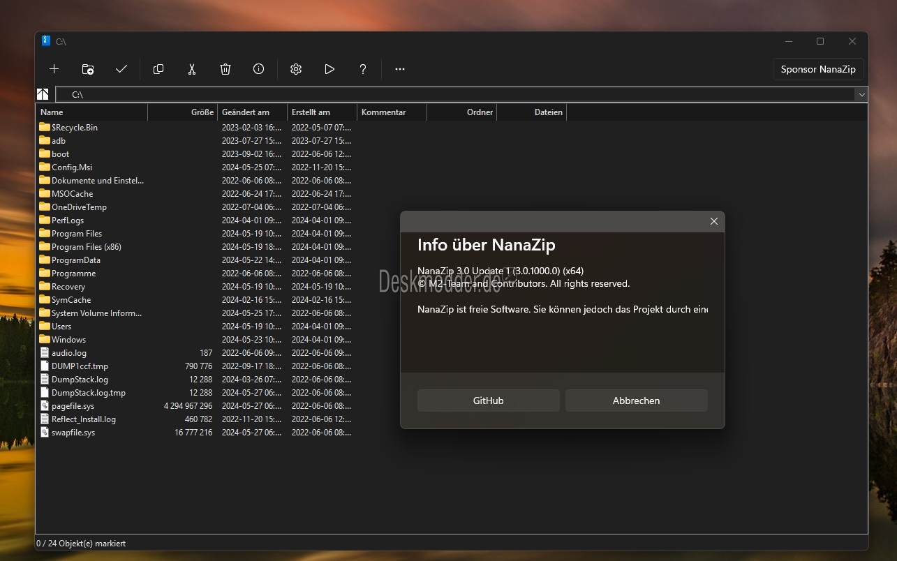897x561 pixels.
Task: Click the Ordner column header
Action: pos(461,112)
